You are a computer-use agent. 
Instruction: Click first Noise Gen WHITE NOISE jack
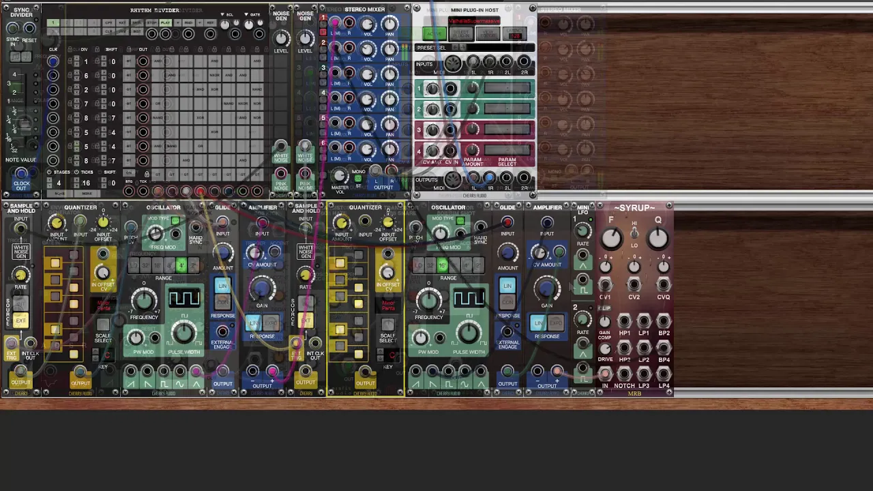tap(280, 146)
